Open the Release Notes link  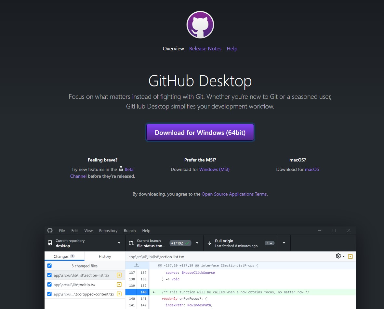tap(205, 49)
